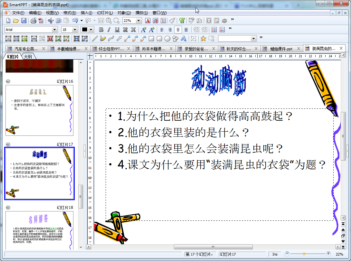Open the 幻灯片(L) menu

[105, 13]
